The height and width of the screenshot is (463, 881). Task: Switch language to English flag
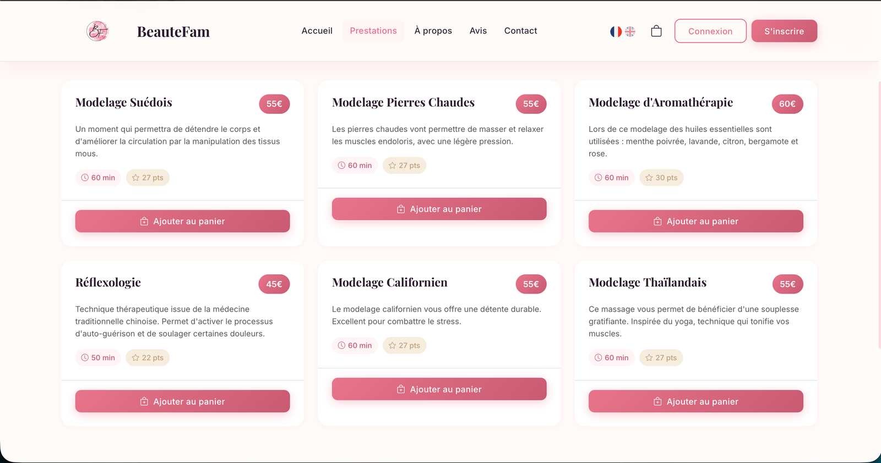click(x=630, y=31)
